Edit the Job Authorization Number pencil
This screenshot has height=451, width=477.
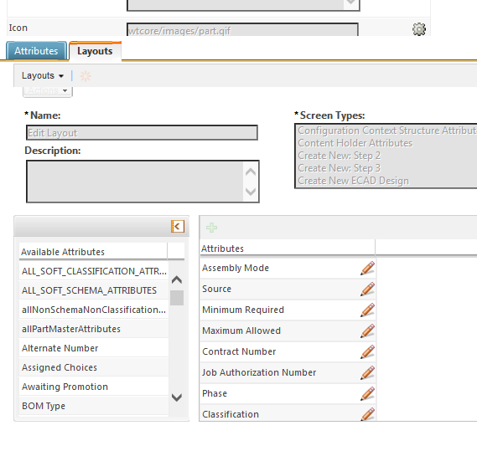pos(367,372)
